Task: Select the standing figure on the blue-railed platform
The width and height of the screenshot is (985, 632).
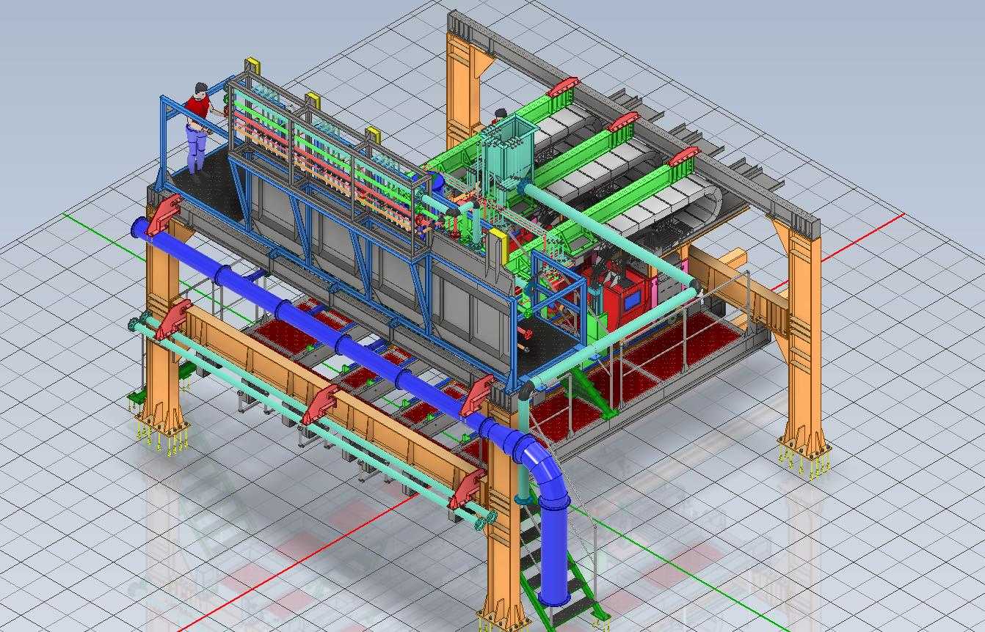Action: click(198, 131)
